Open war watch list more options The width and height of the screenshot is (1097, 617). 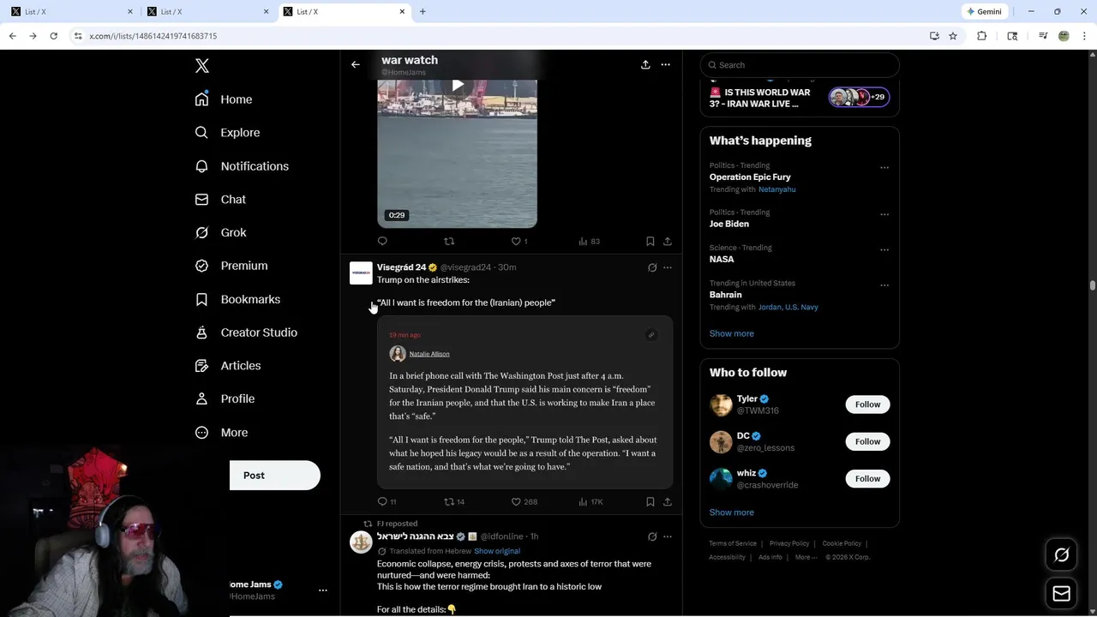tap(665, 64)
